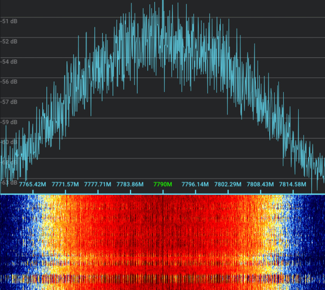Click the 7796.14M frequency label
The image size is (325, 290).
[x=195, y=184]
